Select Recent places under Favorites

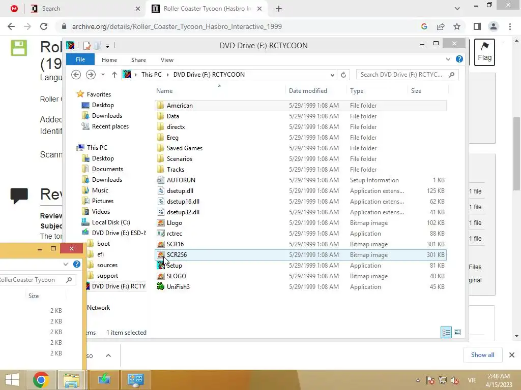pyautogui.click(x=110, y=126)
